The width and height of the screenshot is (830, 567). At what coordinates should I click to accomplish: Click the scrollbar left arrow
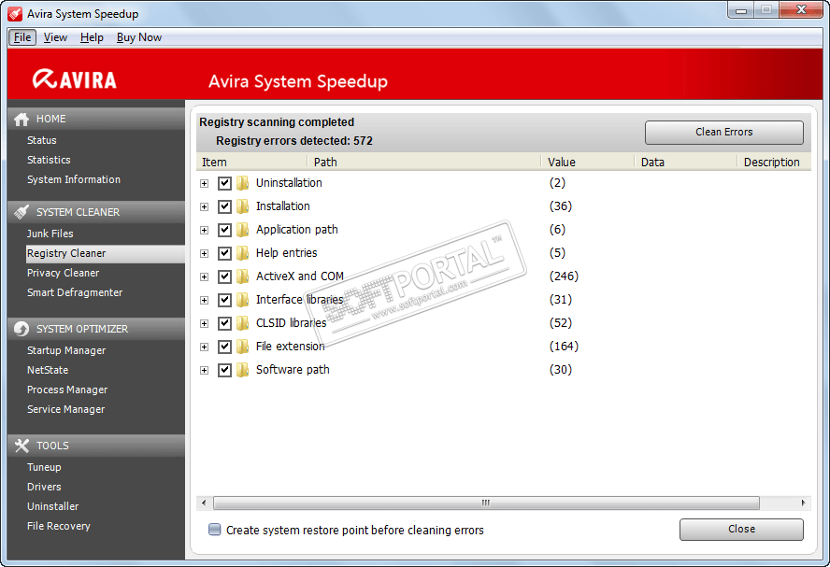tap(205, 503)
